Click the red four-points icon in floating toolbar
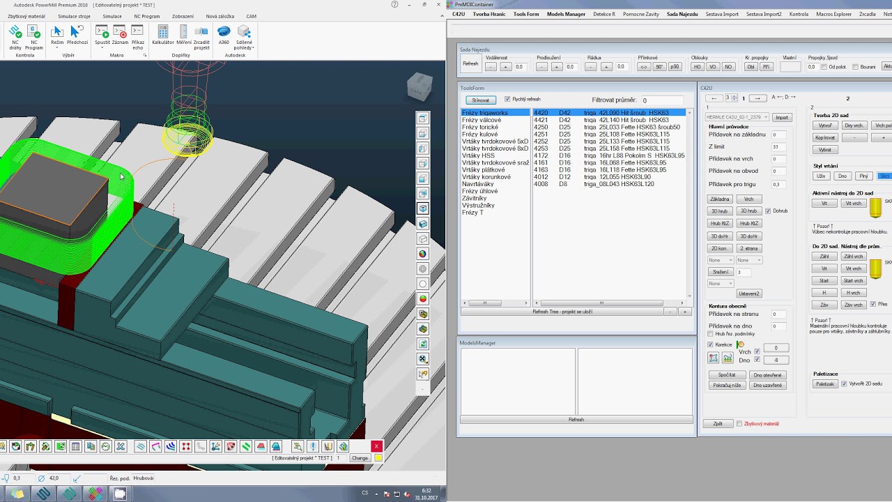The image size is (892, 502). click(x=185, y=446)
